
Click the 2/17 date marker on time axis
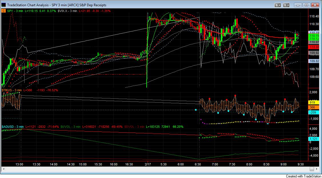click(x=147, y=165)
